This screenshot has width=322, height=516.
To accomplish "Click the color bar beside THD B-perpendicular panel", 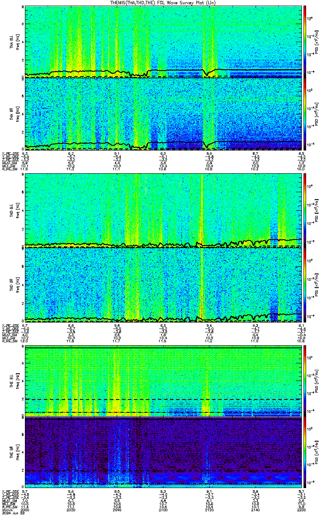I will click(305, 210).
